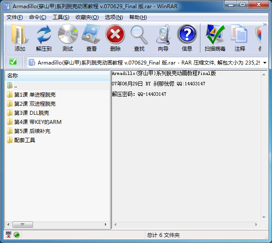Click the red 删除 (Delete) icon
The image size is (272, 243).
click(x=115, y=34)
